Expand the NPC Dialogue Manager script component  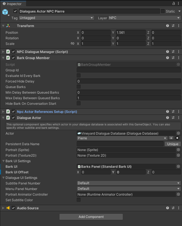pos(3,52)
